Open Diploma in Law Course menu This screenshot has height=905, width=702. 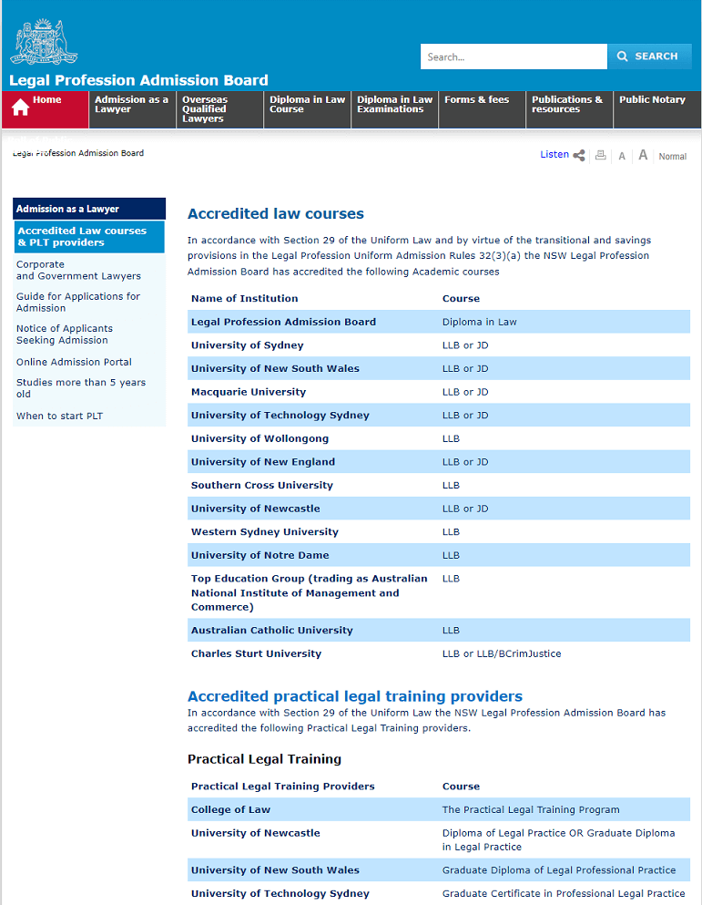click(x=308, y=109)
